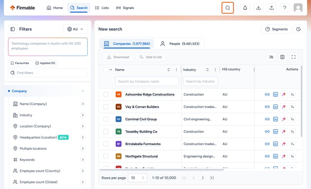Screen dimensions: 311x189
Task: Open the user profile avatar
Action: (298, 8)
